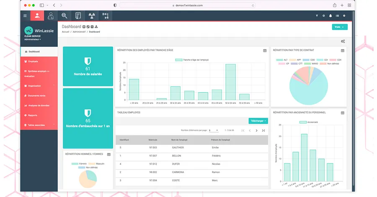The height and width of the screenshot is (197, 377).
Task: Click download icon beside Dashboard title
Action: pos(96,27)
